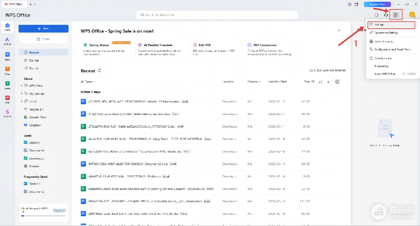The image size is (420, 226).
Task: Click the blue New button
Action: tap(43, 29)
